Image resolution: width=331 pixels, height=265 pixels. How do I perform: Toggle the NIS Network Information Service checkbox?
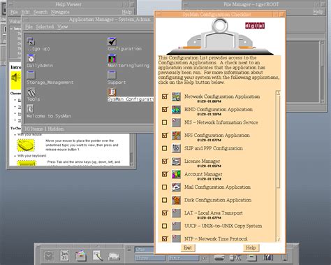(x=164, y=122)
